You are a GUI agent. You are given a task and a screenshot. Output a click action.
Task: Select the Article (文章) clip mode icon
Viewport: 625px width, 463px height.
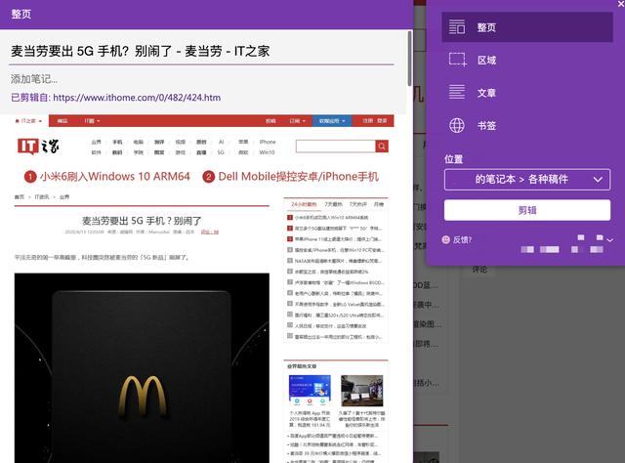(457, 92)
